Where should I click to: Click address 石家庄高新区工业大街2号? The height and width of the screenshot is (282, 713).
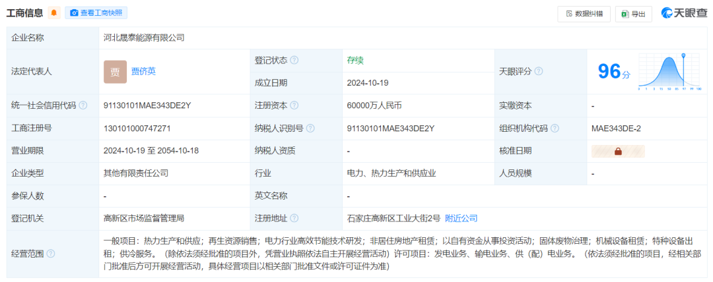click(x=393, y=219)
